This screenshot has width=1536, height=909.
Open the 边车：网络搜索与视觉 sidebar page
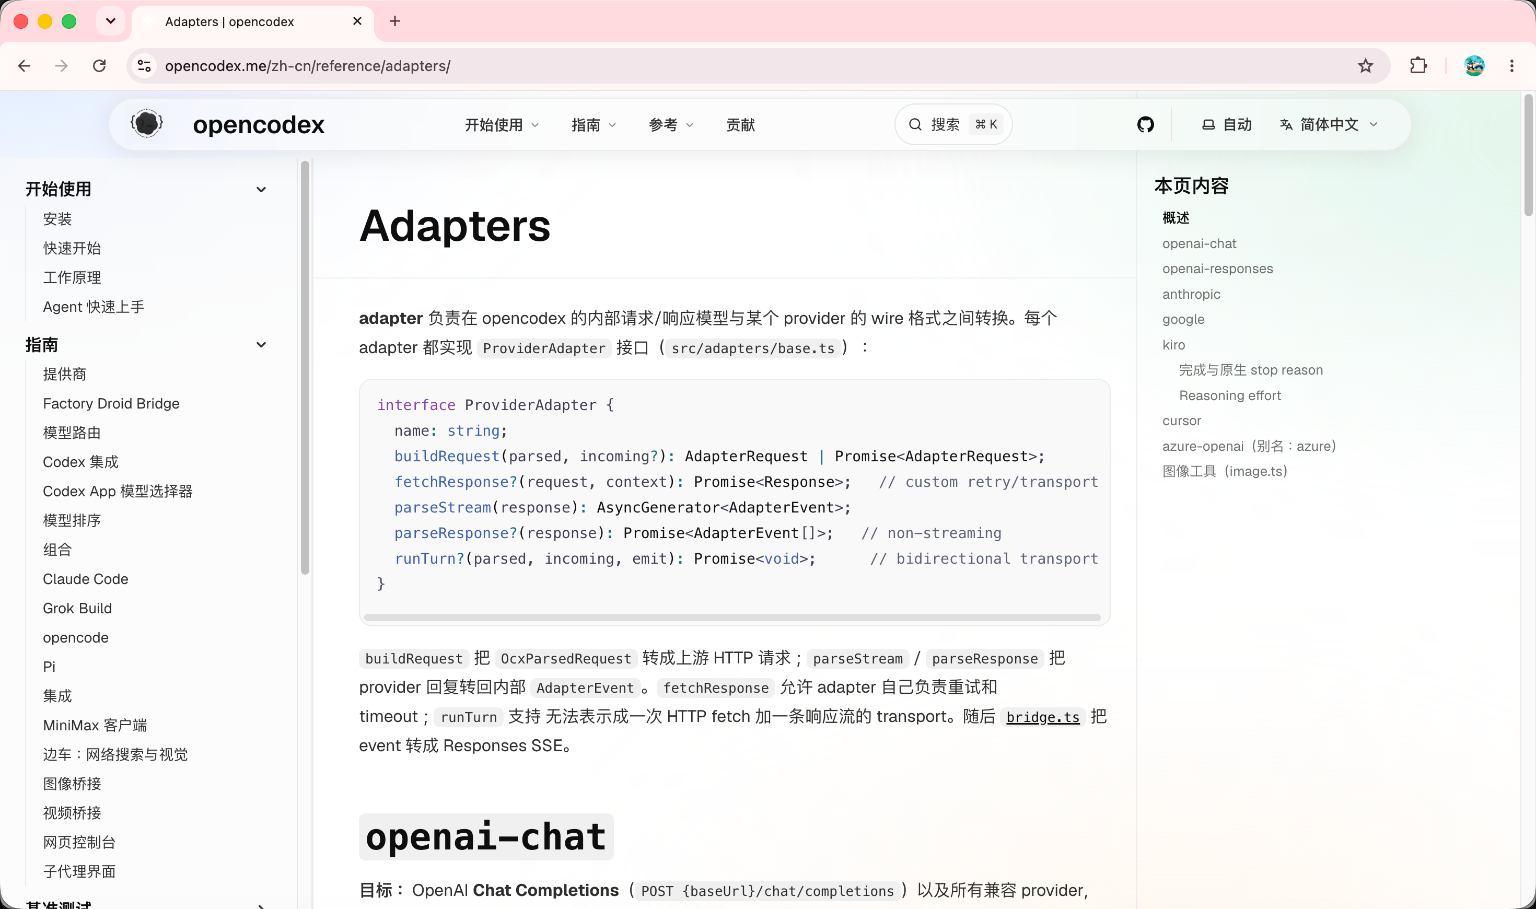pos(116,755)
